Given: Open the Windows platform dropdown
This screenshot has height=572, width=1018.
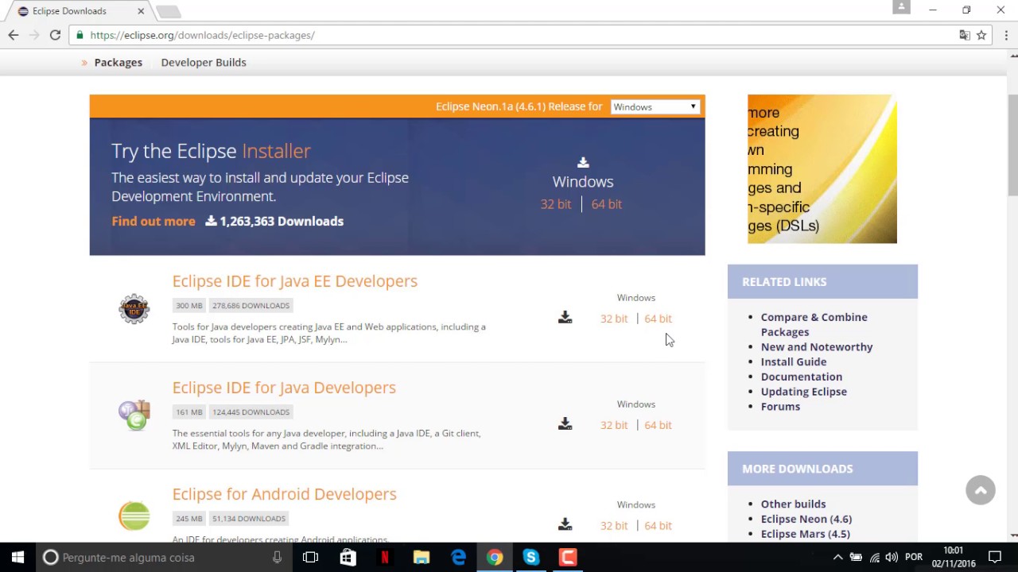Looking at the screenshot, I should (x=655, y=106).
